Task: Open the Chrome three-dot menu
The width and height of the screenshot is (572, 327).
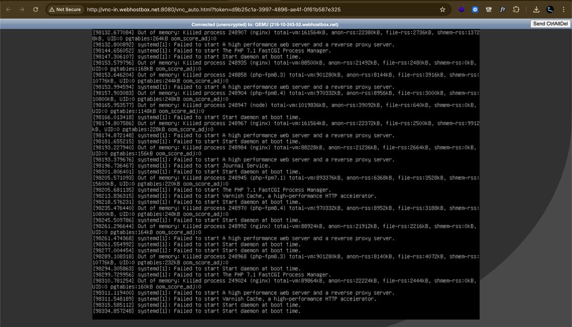Action: click(564, 9)
